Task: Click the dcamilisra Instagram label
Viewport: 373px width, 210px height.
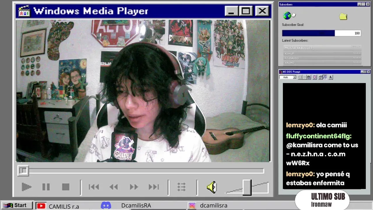Action: point(214,206)
